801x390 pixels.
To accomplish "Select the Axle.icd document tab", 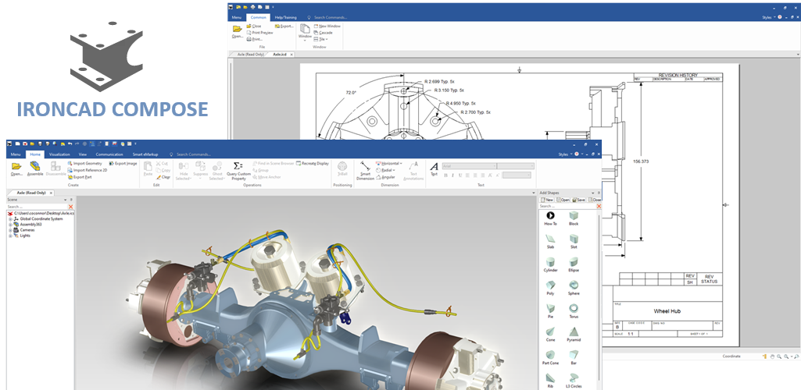I will click(x=280, y=54).
